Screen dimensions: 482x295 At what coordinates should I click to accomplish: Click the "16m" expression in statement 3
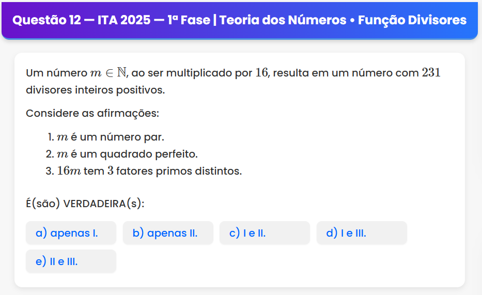pos(69,171)
